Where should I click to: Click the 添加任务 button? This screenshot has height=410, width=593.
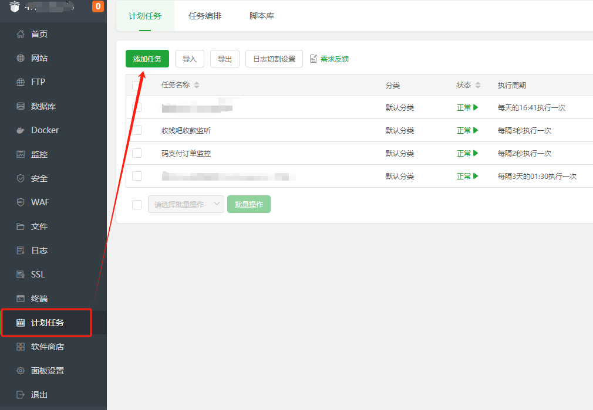(147, 59)
